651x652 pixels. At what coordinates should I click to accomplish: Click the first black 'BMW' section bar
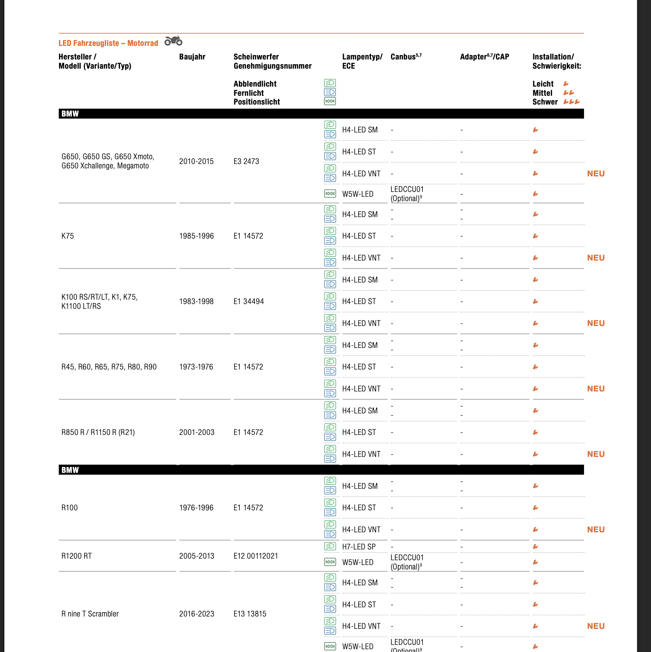321,114
